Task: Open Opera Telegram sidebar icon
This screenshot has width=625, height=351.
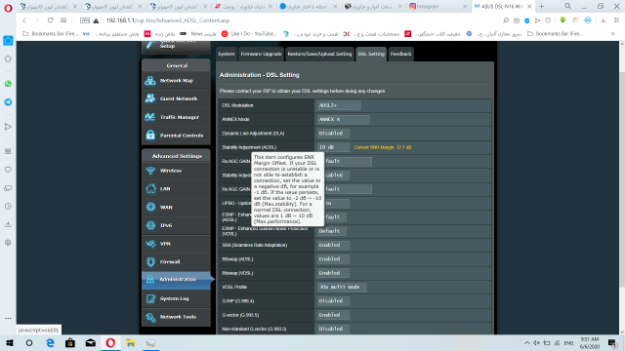Action: point(8,101)
